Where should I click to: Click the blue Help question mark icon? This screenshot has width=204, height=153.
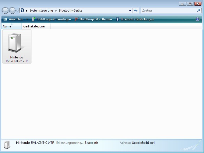198,19
